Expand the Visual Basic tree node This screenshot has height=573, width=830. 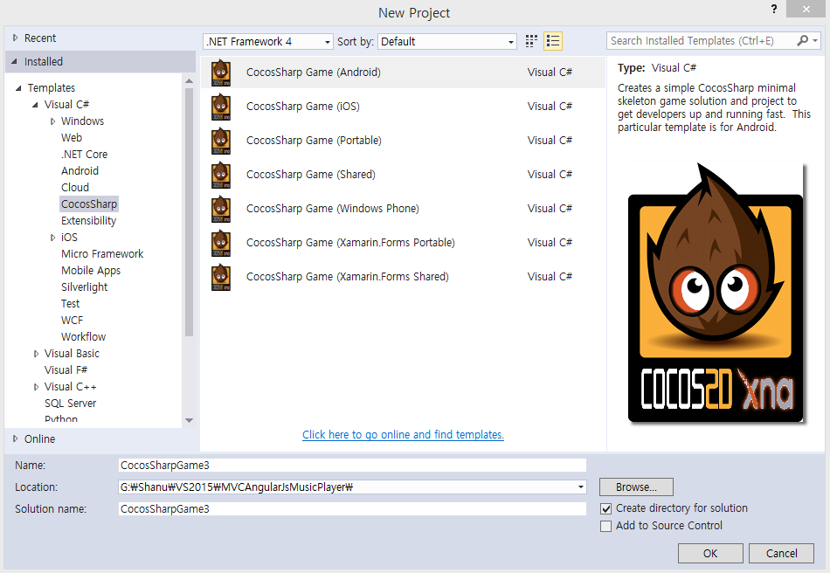point(36,354)
